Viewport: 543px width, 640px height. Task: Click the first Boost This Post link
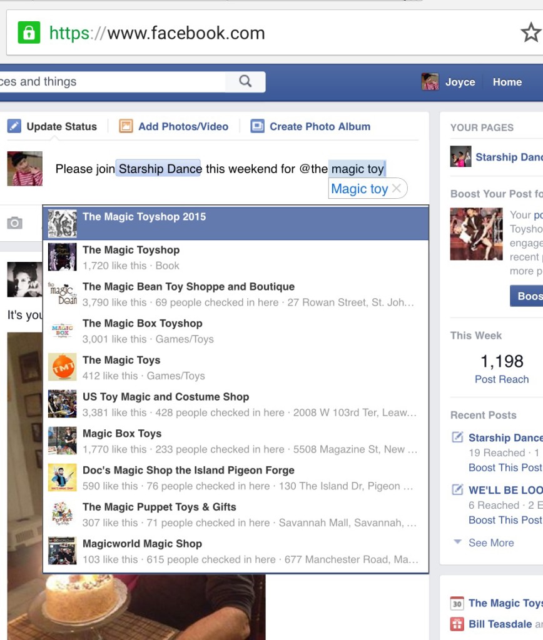coord(505,467)
